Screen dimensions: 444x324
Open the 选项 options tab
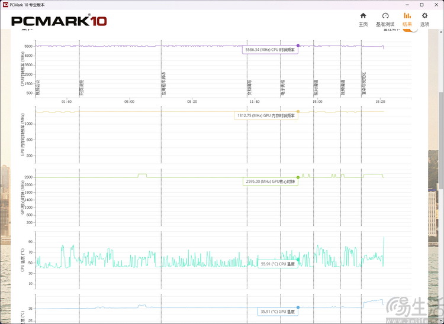point(424,20)
